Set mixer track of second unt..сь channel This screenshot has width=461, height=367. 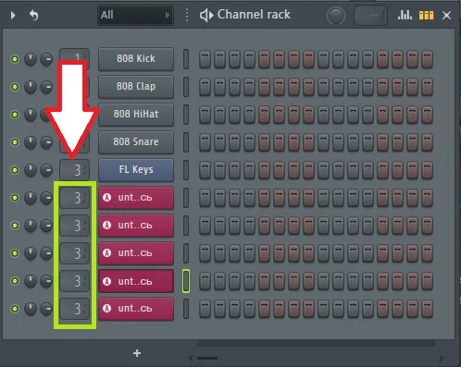74,226
